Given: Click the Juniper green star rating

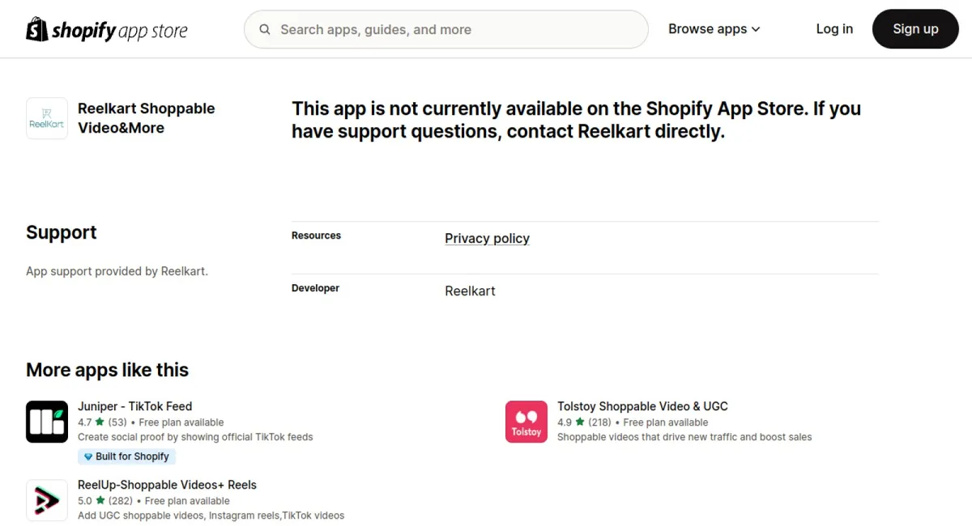Looking at the screenshot, I should pyautogui.click(x=100, y=422).
